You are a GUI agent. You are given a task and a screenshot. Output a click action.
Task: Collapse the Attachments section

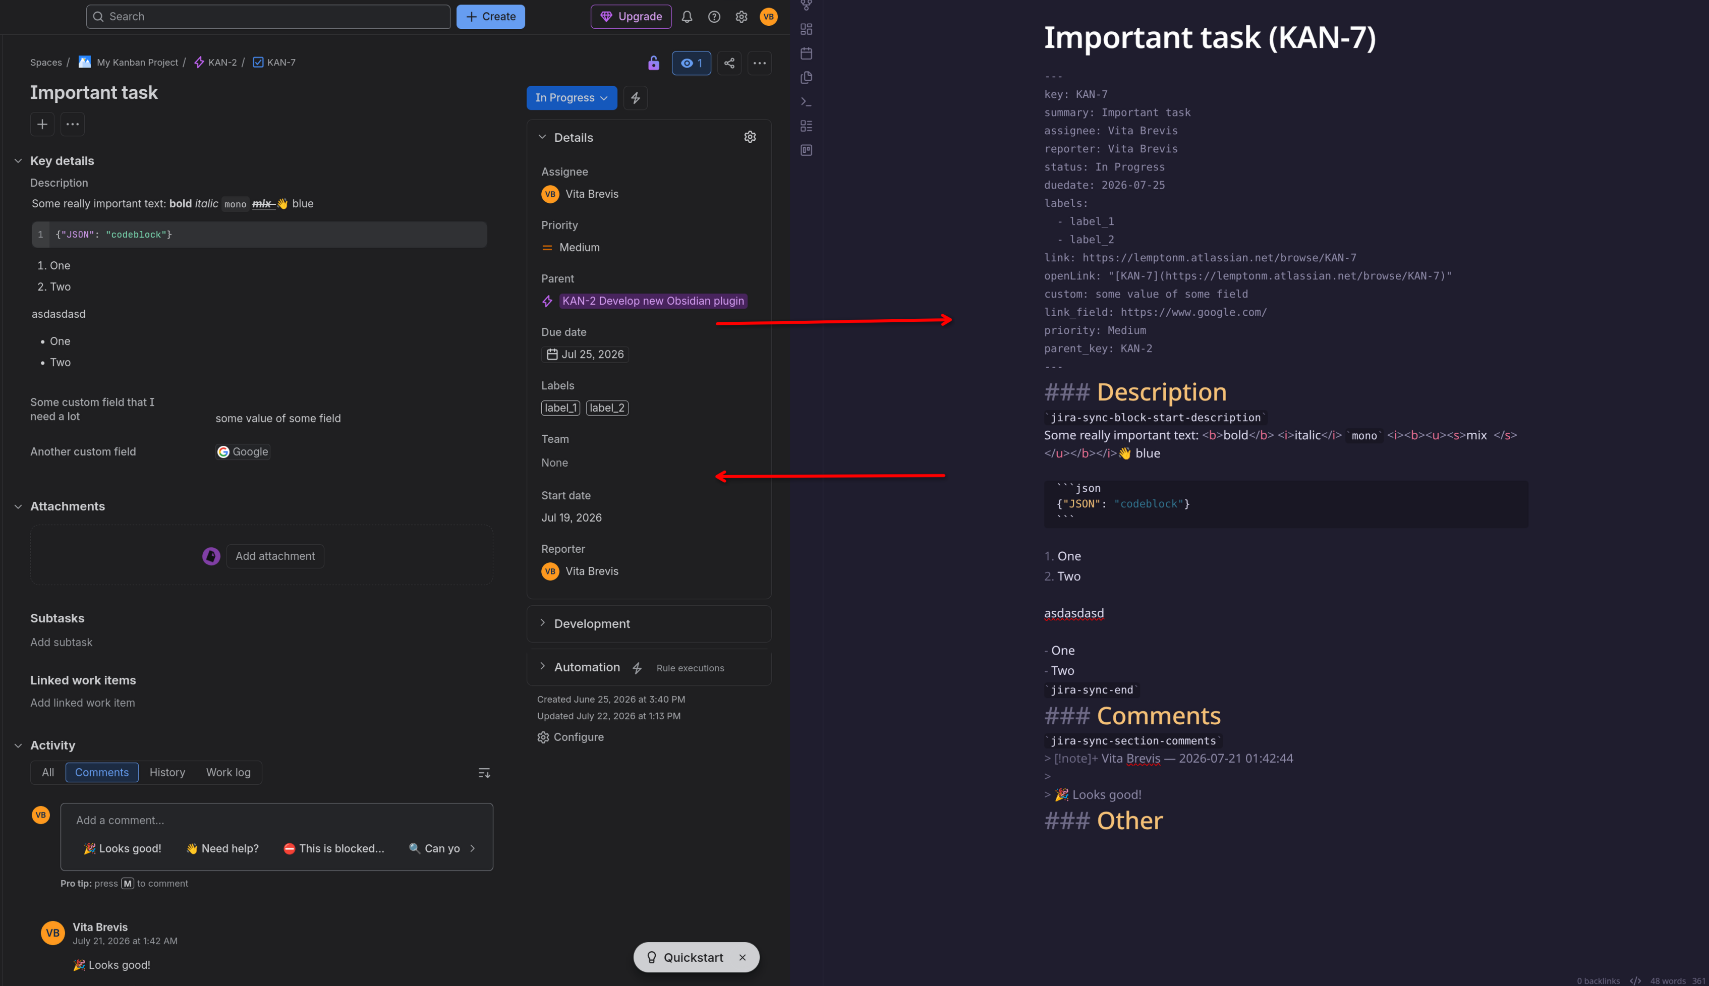click(x=18, y=506)
